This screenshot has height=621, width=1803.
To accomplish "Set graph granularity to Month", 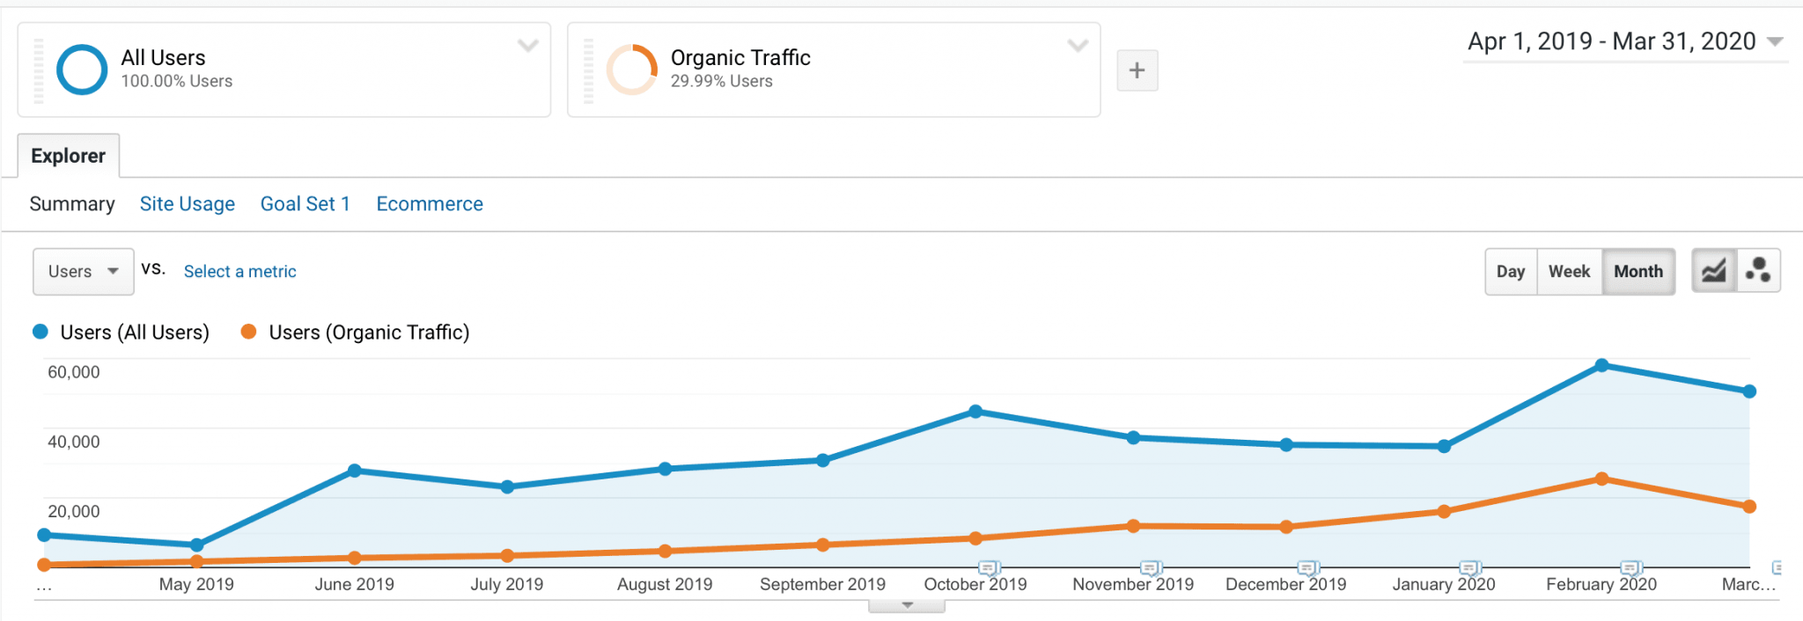I will click(1637, 272).
